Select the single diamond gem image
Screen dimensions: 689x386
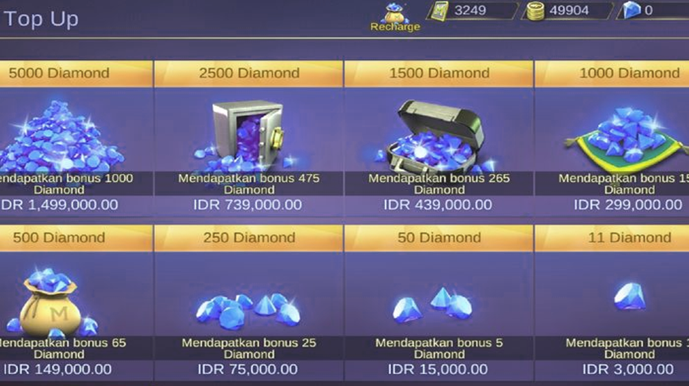(630, 296)
